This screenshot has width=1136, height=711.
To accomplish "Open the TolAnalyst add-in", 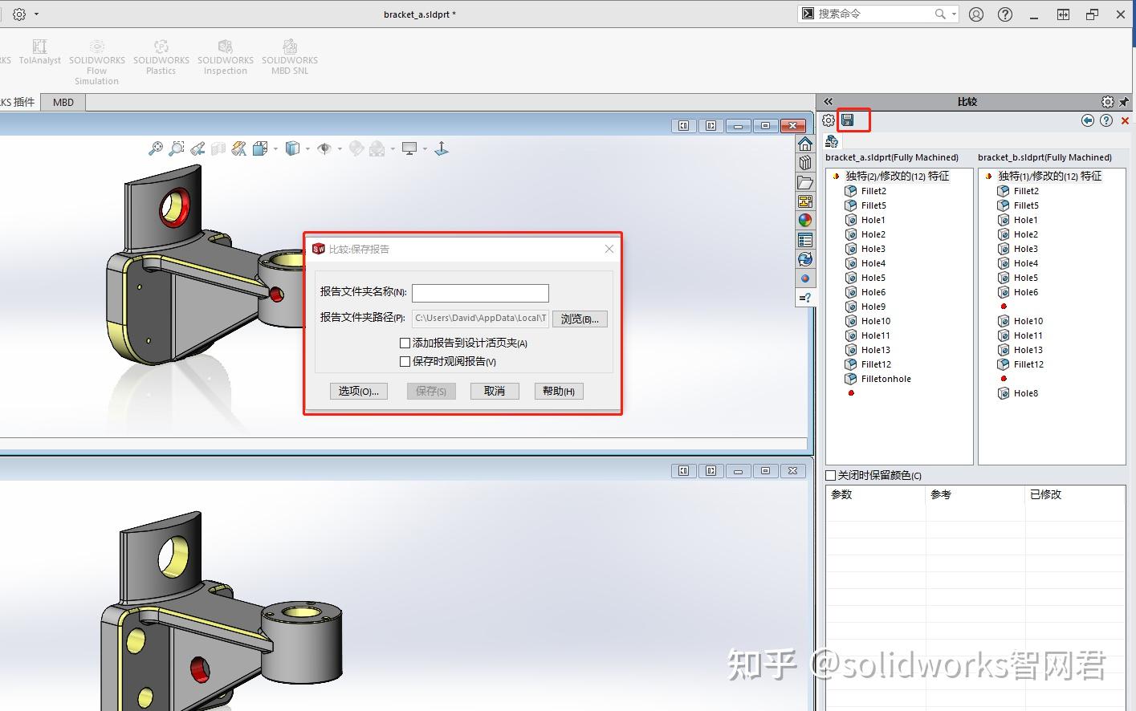I will point(39,52).
